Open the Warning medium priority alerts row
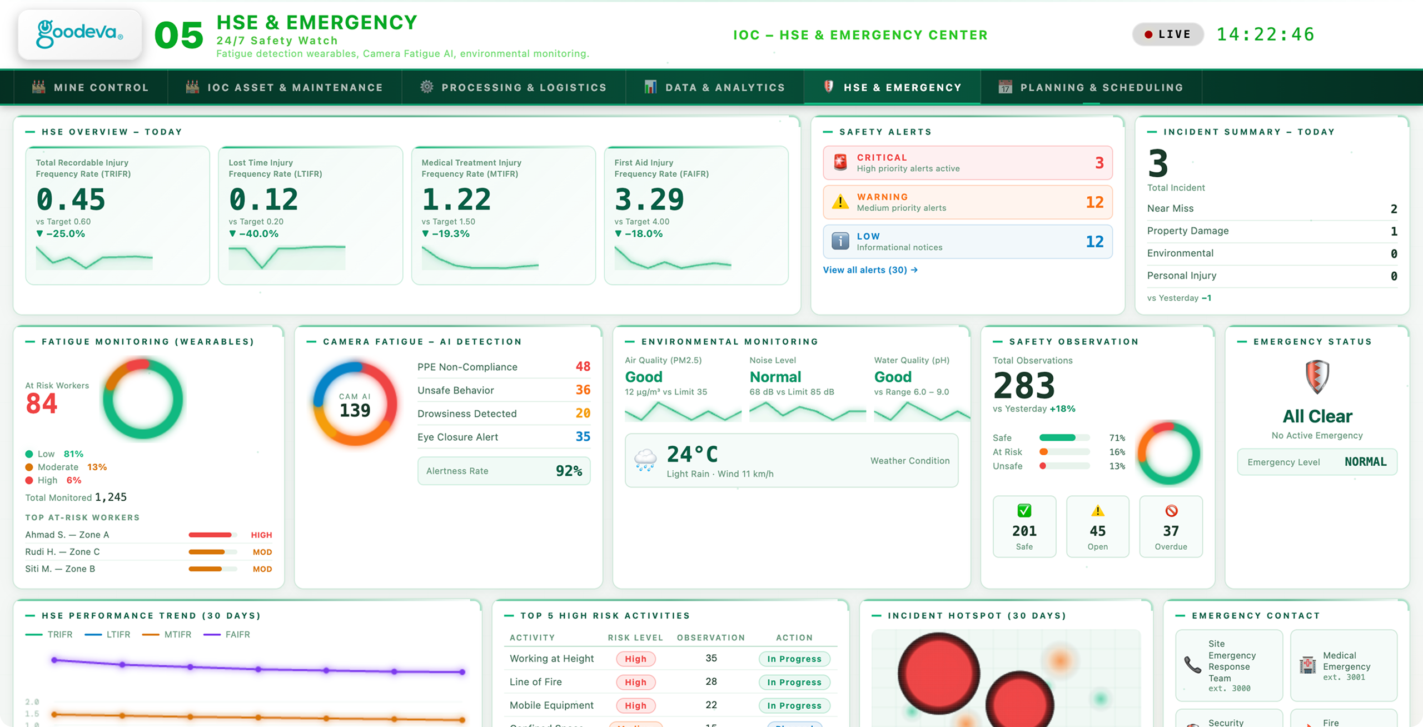Screen dimensions: 1423x727 coord(968,202)
